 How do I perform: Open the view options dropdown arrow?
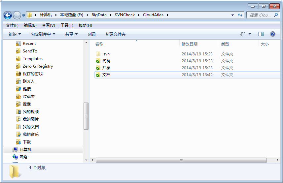[250, 34]
